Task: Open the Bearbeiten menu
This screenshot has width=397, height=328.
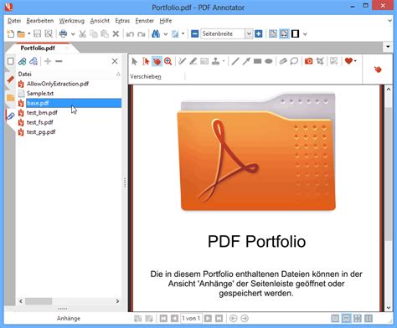Action: (40, 21)
